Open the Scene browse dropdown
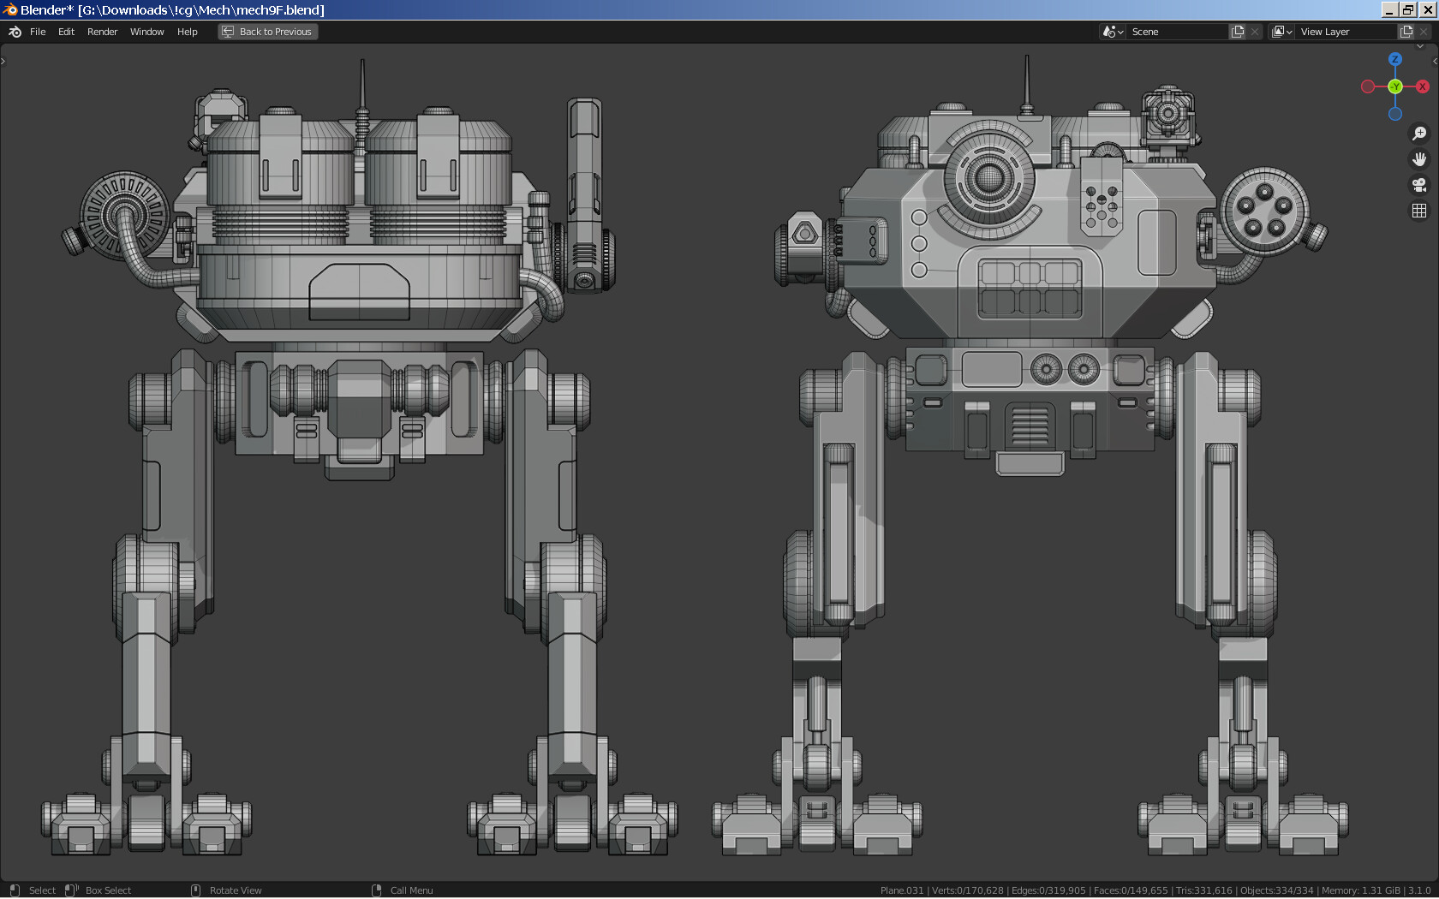 pyautogui.click(x=1111, y=31)
